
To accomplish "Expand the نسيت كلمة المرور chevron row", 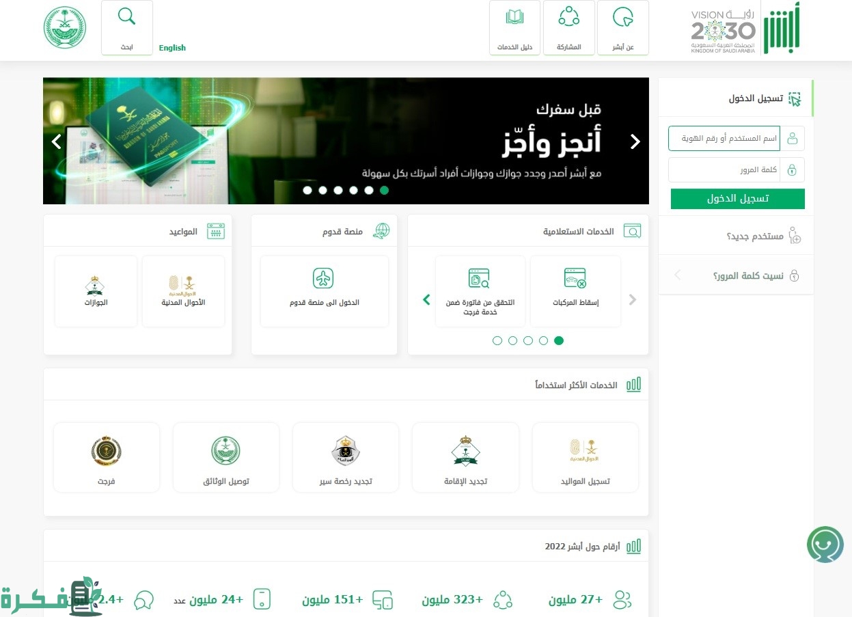I will point(736,275).
